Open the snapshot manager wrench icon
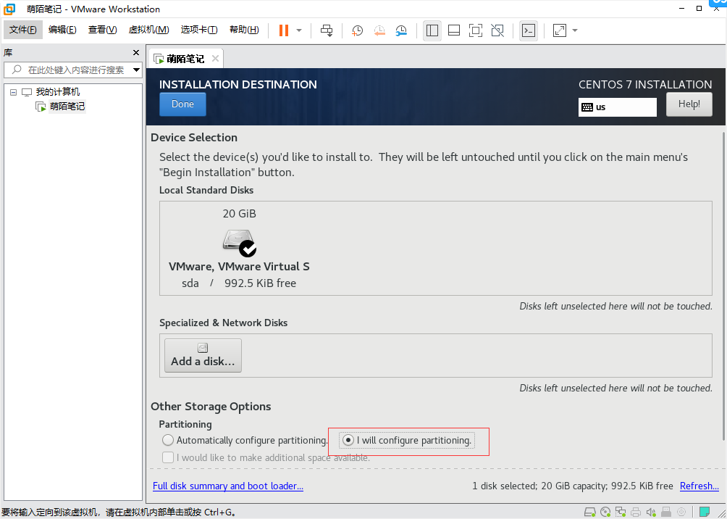The height and width of the screenshot is (519, 727). (x=401, y=30)
